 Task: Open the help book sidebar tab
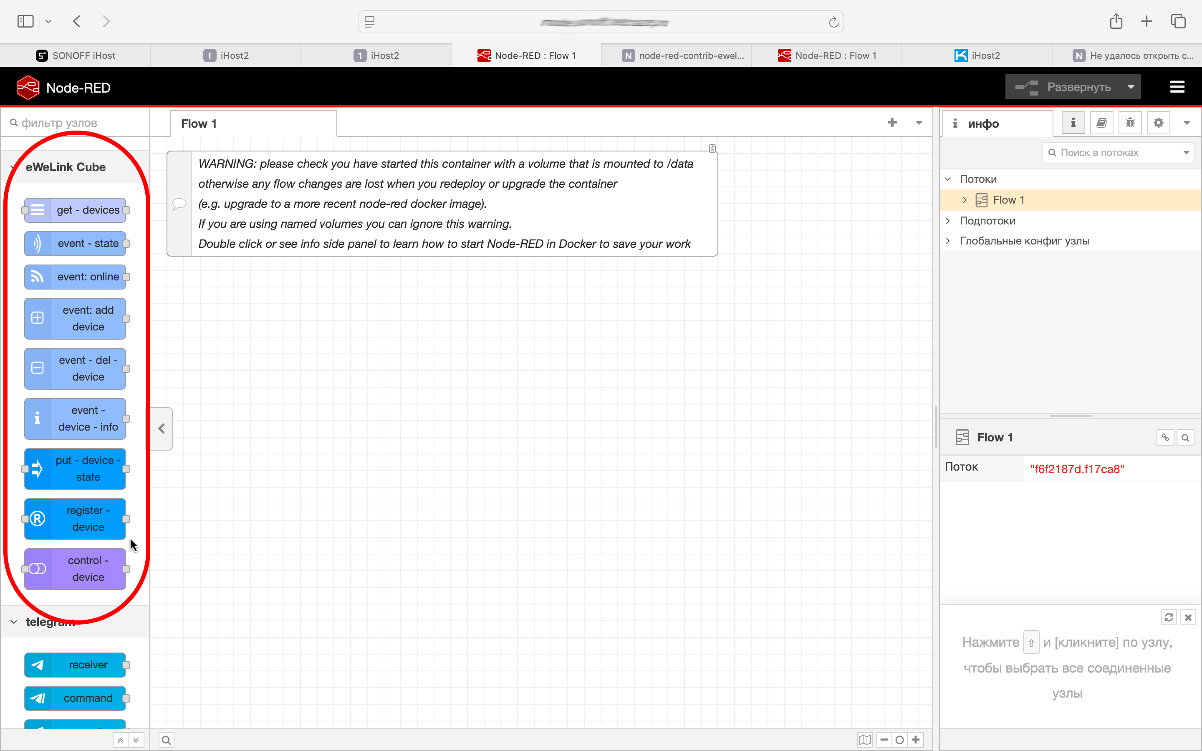coord(1101,123)
